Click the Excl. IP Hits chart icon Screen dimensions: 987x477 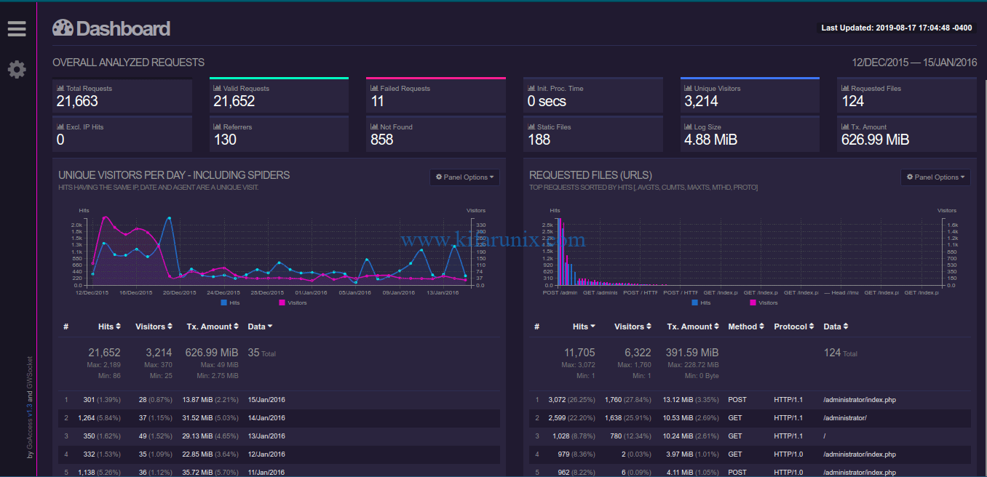[60, 127]
